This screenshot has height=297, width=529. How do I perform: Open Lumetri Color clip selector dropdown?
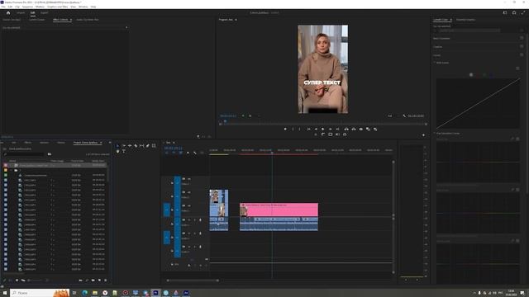point(469,31)
